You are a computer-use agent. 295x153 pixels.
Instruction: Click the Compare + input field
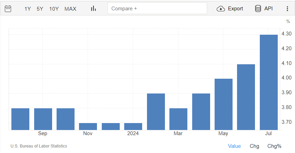point(157,9)
